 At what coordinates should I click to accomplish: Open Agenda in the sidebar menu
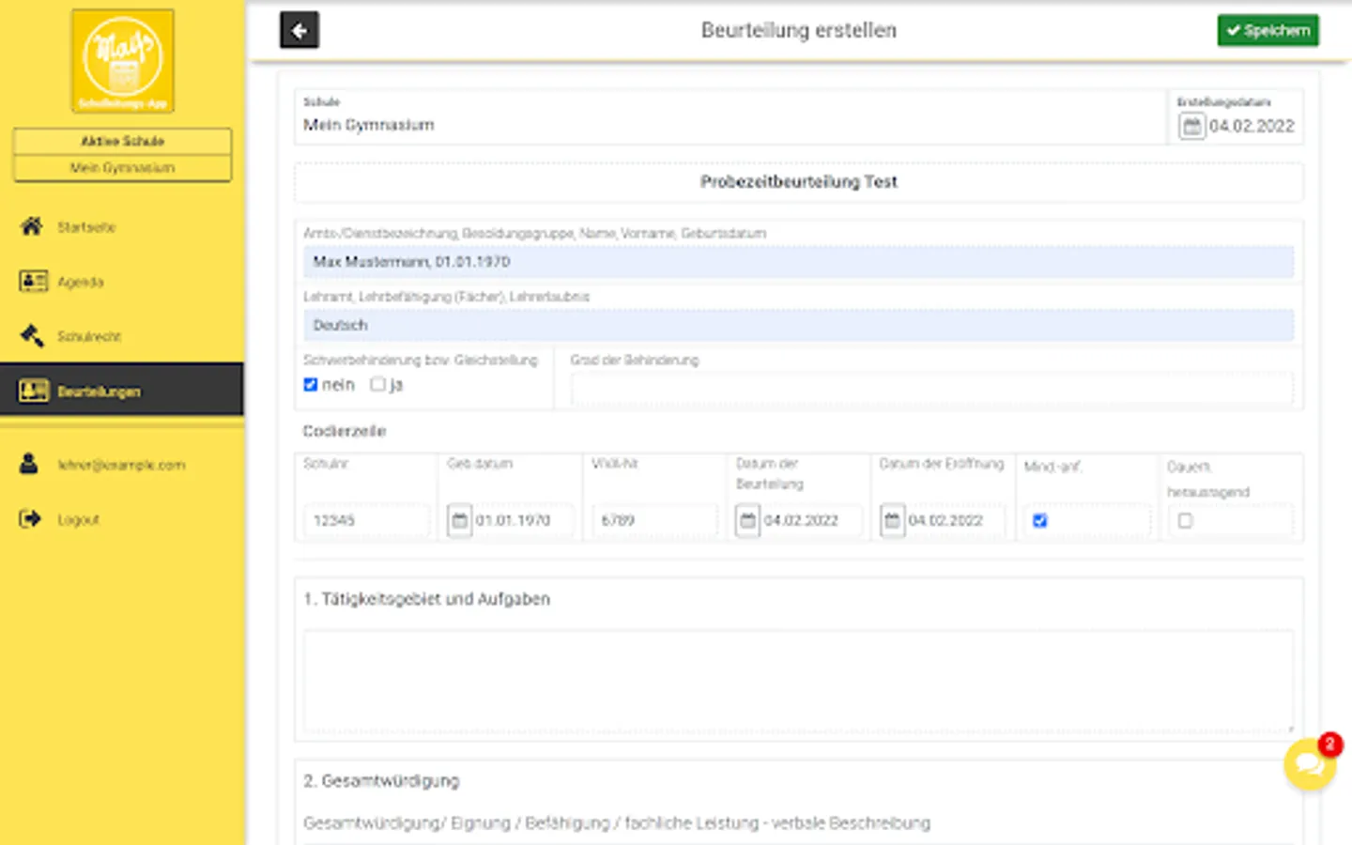tap(81, 282)
